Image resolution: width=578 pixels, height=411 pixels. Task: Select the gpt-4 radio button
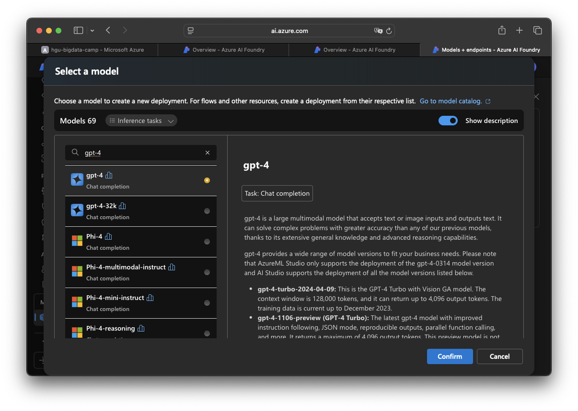point(207,180)
